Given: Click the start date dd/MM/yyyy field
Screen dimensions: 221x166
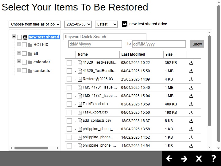Looking at the screenshot, I should [95, 44].
